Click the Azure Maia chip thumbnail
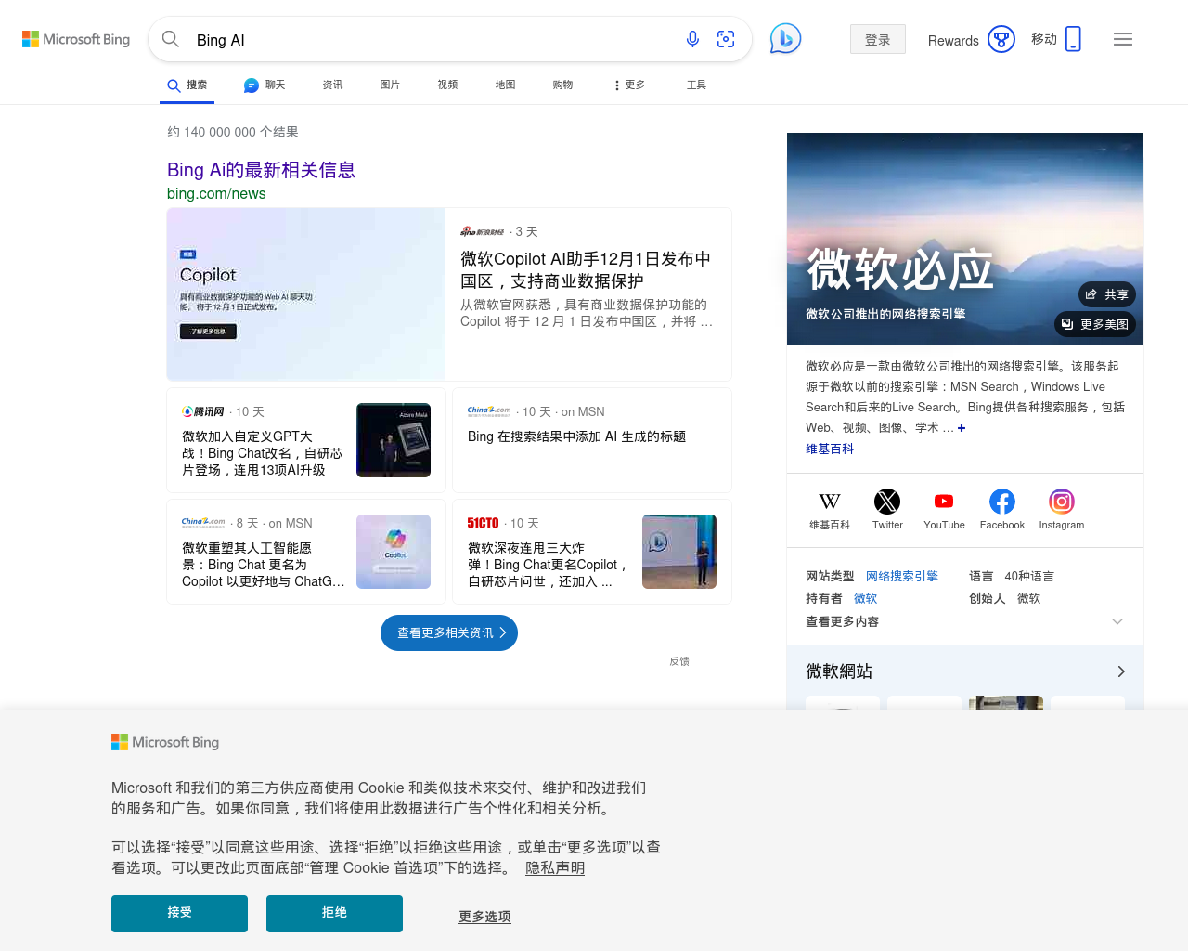Viewport: 1188px width, 951px height. coord(394,440)
